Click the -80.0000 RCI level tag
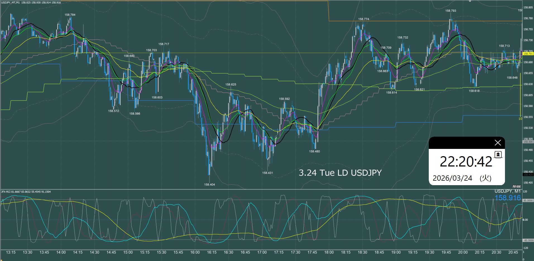This screenshot has height=261, width=534. (x=528, y=240)
